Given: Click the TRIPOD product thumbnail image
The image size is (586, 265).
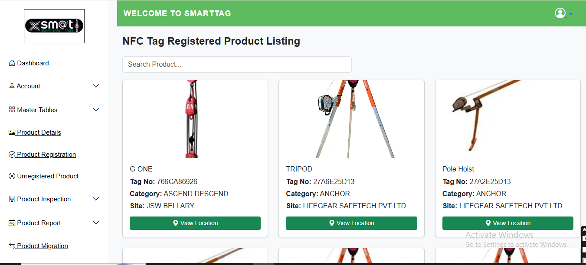Looking at the screenshot, I should pyautogui.click(x=351, y=119).
